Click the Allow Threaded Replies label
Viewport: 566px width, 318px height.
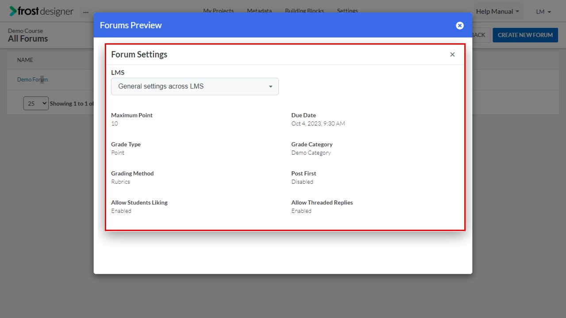pos(322,203)
